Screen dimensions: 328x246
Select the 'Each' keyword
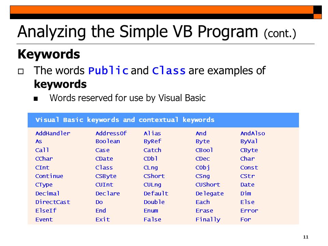point(203,202)
